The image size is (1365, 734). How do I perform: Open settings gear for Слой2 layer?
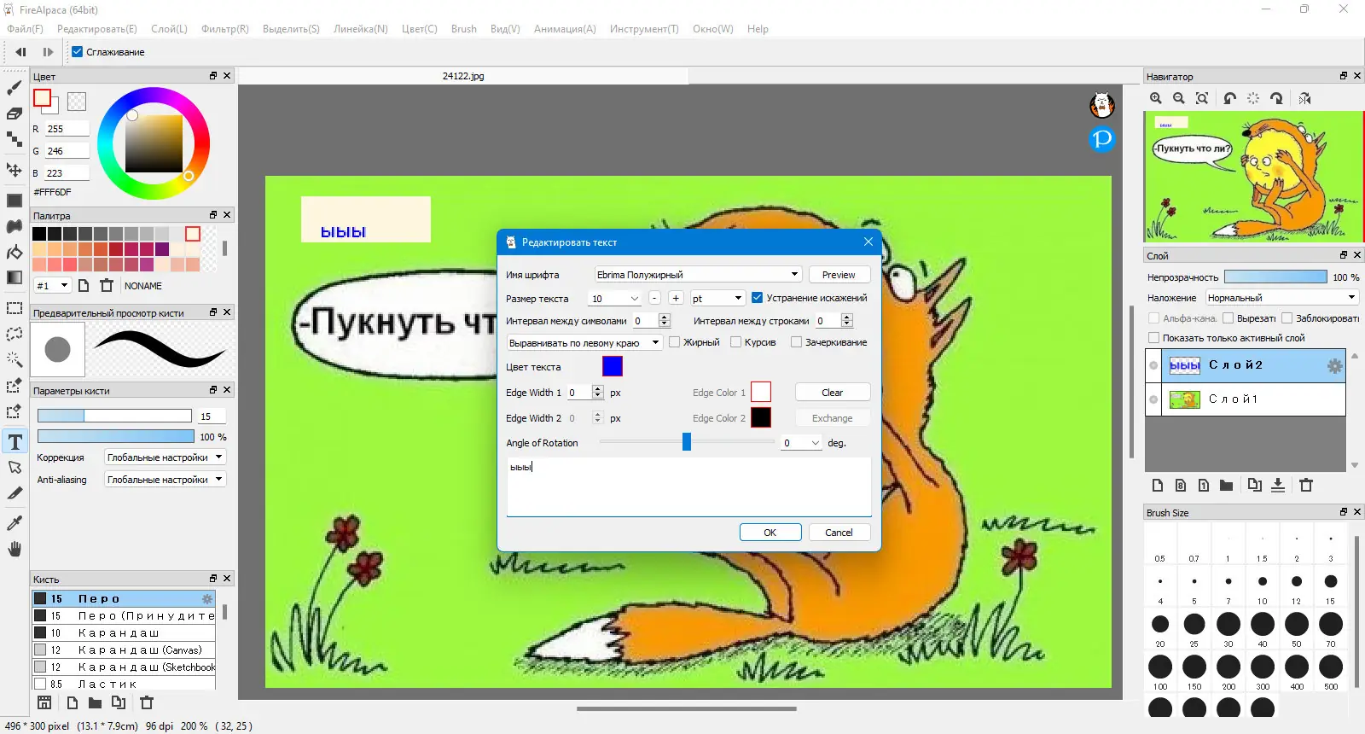pos(1334,366)
